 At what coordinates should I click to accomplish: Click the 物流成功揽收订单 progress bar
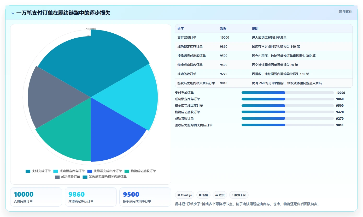click(288, 112)
